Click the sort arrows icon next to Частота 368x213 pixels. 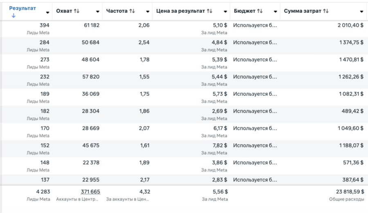pyautogui.click(x=132, y=11)
